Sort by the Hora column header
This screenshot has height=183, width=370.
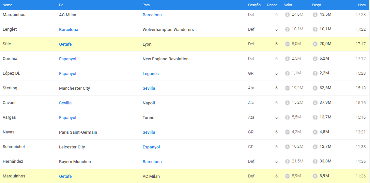362,5
